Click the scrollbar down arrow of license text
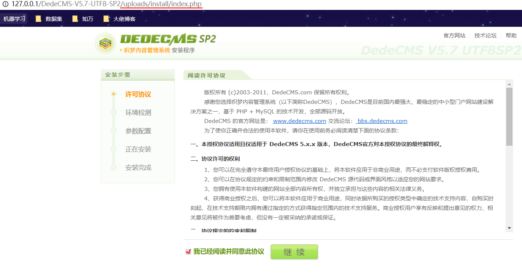The width and height of the screenshot is (522, 276). [x=509, y=227]
